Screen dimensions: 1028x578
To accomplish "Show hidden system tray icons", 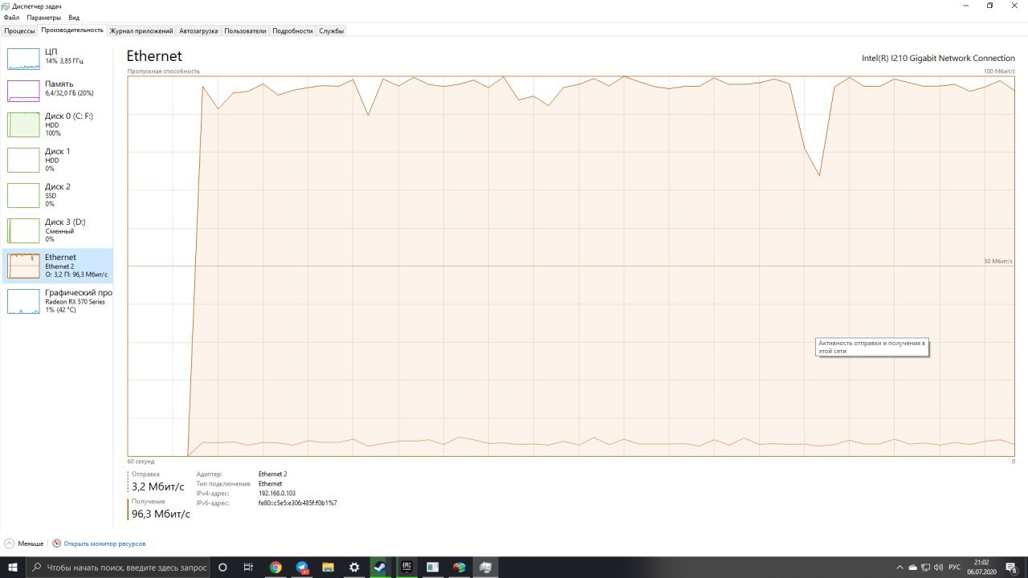I will [x=899, y=567].
